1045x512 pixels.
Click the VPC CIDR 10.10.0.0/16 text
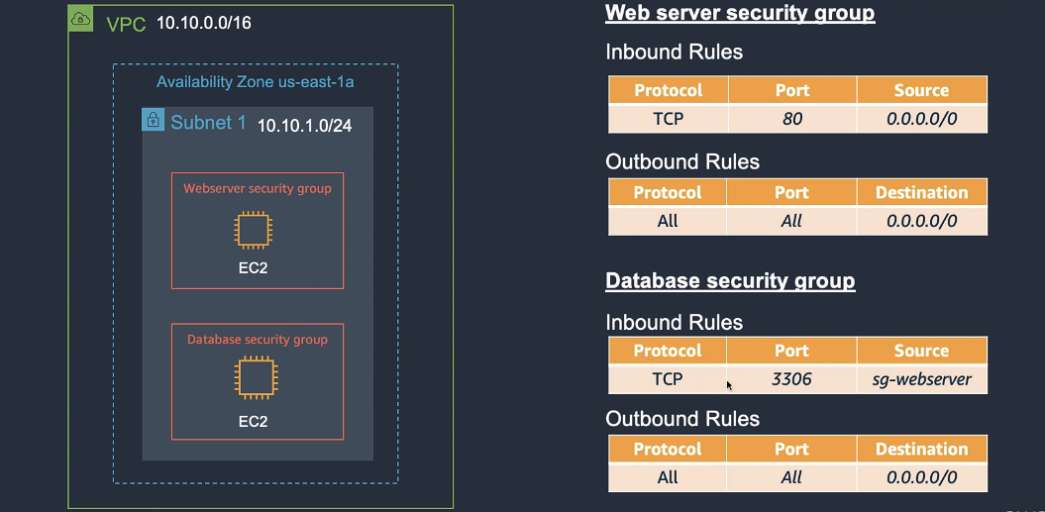coord(203,22)
